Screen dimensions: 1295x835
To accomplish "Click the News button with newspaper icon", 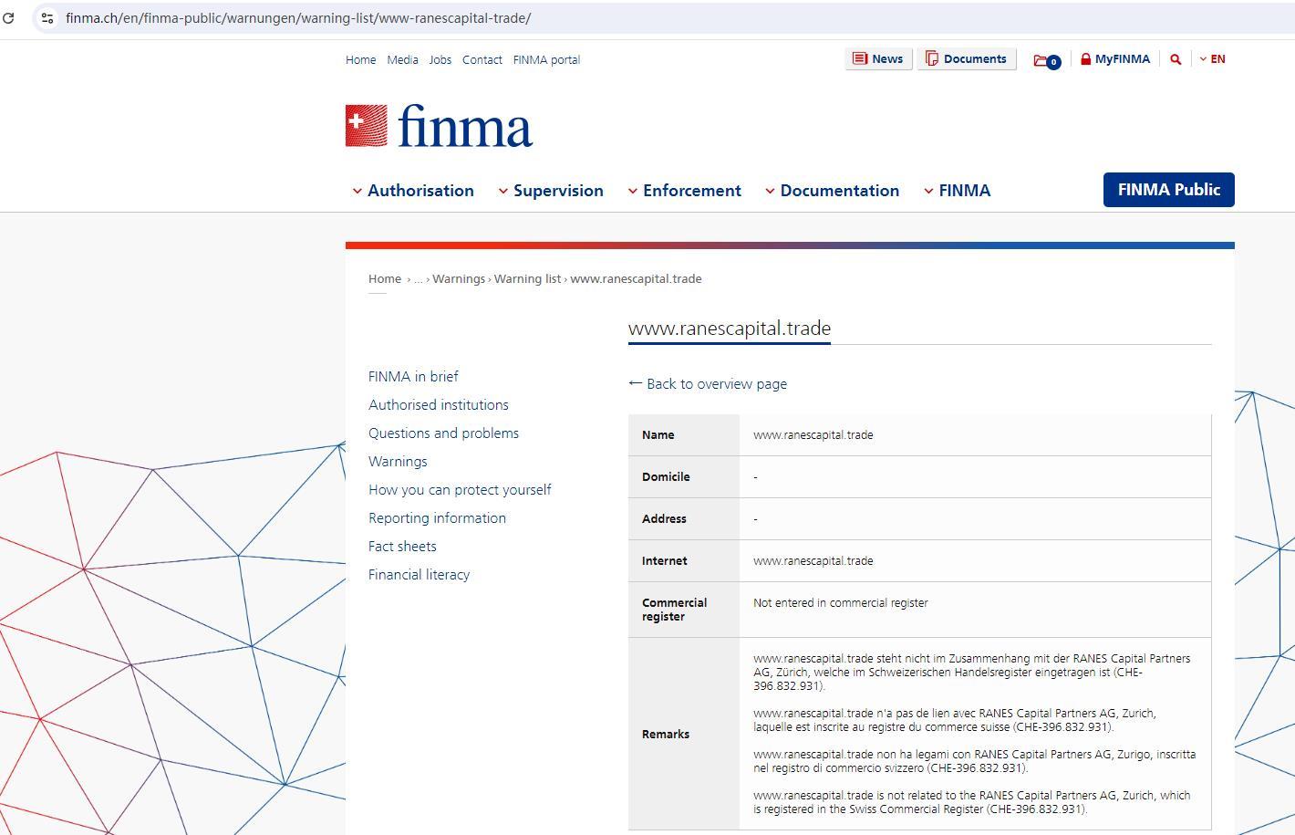I will (x=877, y=59).
